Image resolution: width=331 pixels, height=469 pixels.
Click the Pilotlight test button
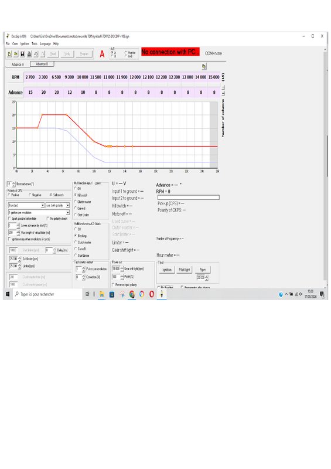[184, 270]
